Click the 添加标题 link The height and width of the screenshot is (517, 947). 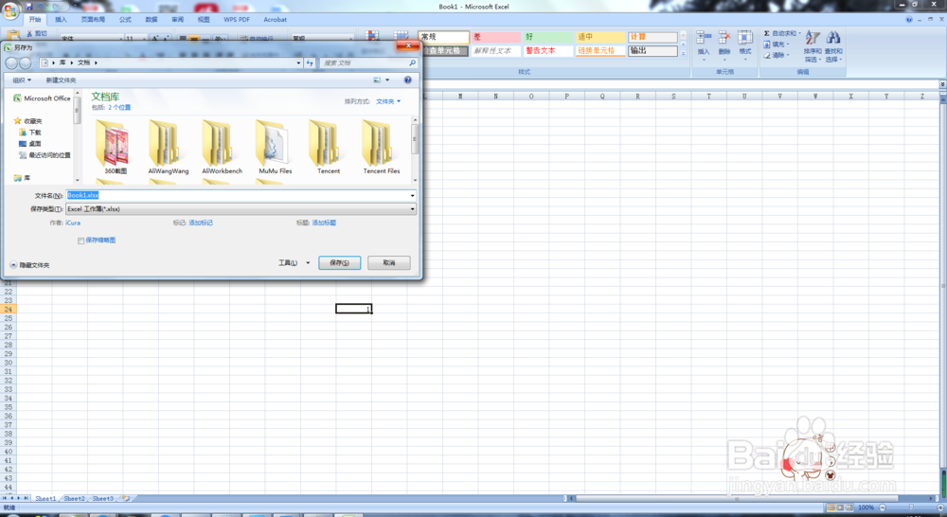pyautogui.click(x=324, y=223)
